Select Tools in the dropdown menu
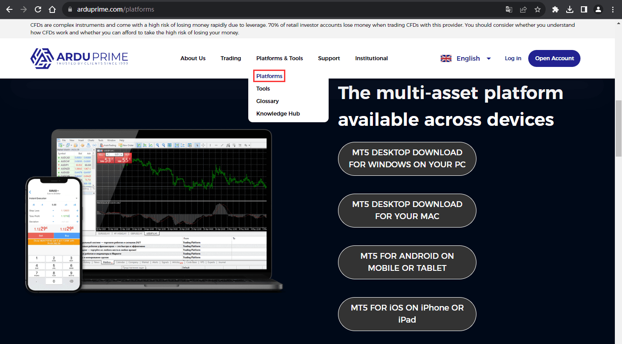 (x=263, y=88)
